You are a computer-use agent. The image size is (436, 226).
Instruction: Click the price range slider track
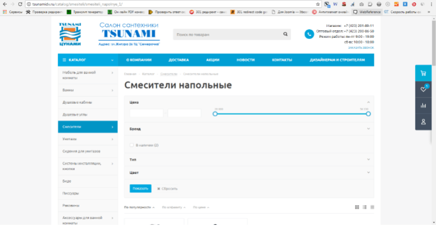point(291,114)
